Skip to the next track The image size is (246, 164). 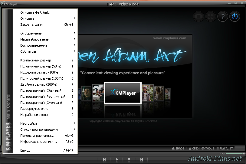pos(141,159)
